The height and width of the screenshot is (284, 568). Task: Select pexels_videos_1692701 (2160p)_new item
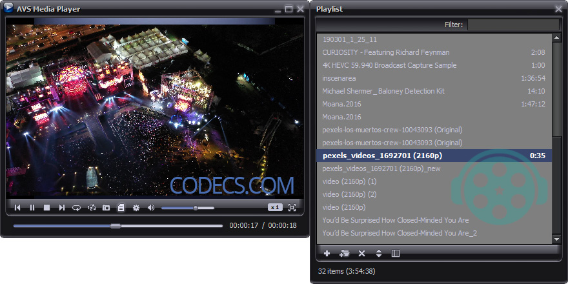point(434,168)
